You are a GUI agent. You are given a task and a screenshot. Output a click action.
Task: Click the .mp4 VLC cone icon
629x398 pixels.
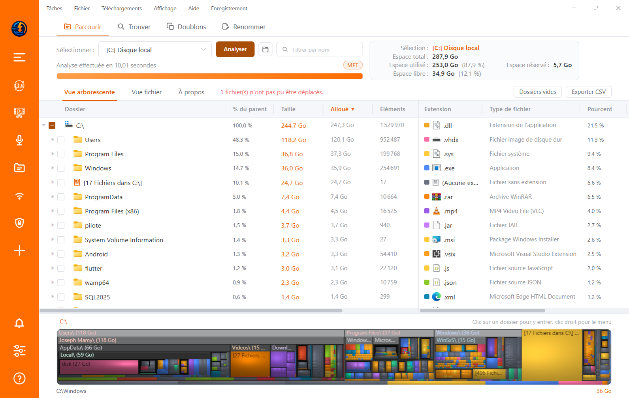coord(436,211)
